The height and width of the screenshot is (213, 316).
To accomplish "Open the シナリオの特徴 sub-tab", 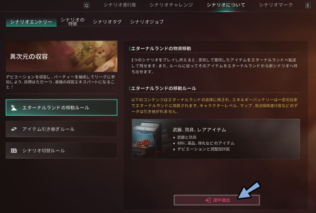I will click(72, 22).
